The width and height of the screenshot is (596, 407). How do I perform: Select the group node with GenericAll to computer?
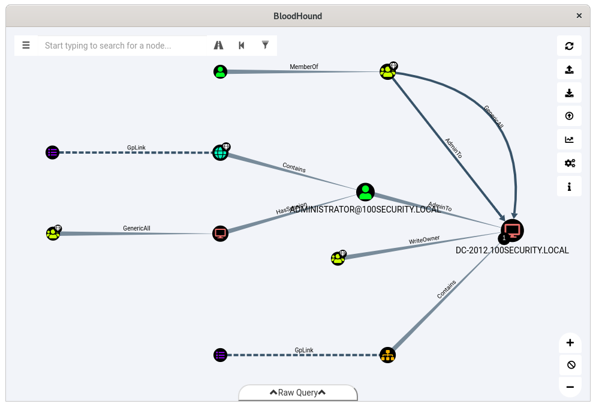pos(53,233)
